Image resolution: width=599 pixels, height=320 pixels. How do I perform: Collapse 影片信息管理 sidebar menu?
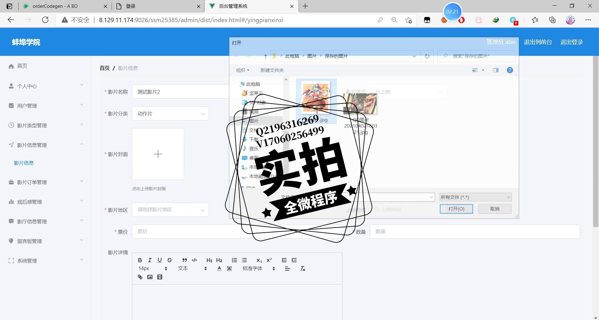pyautogui.click(x=46, y=145)
